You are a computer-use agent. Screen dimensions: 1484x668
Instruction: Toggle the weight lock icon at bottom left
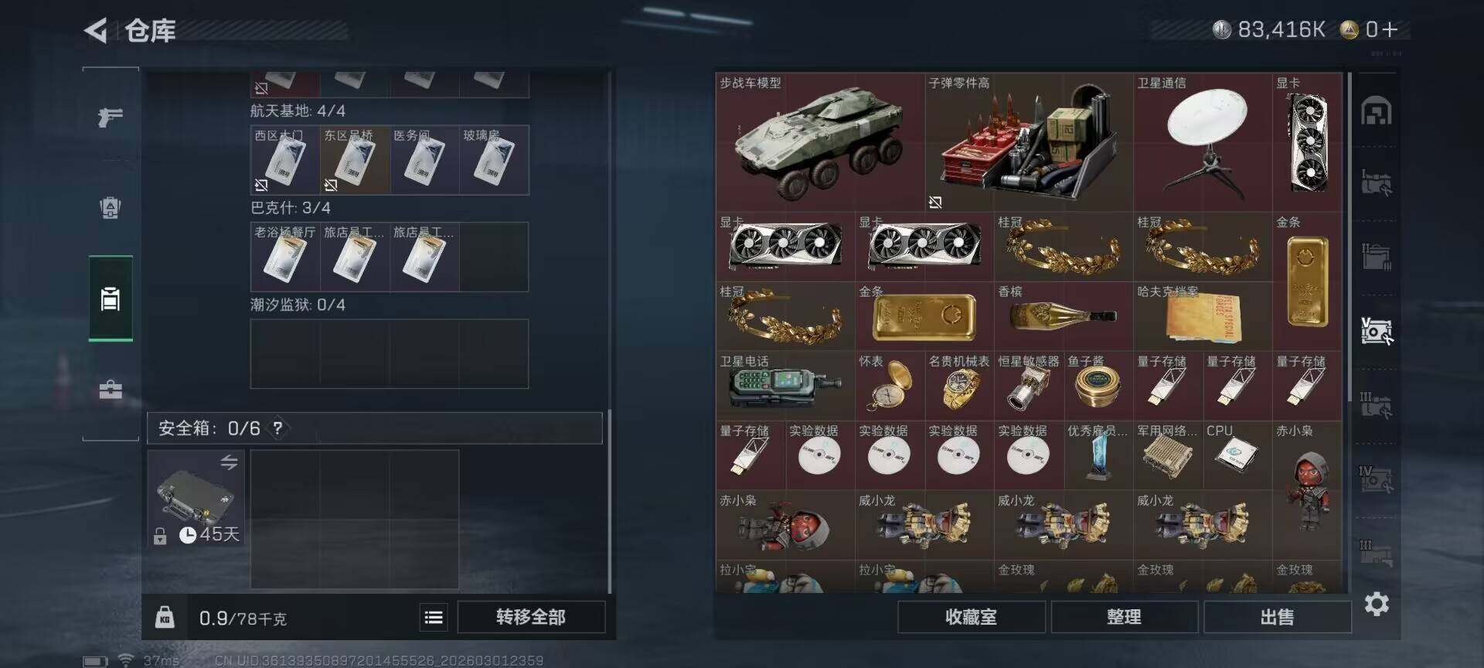[x=165, y=617]
